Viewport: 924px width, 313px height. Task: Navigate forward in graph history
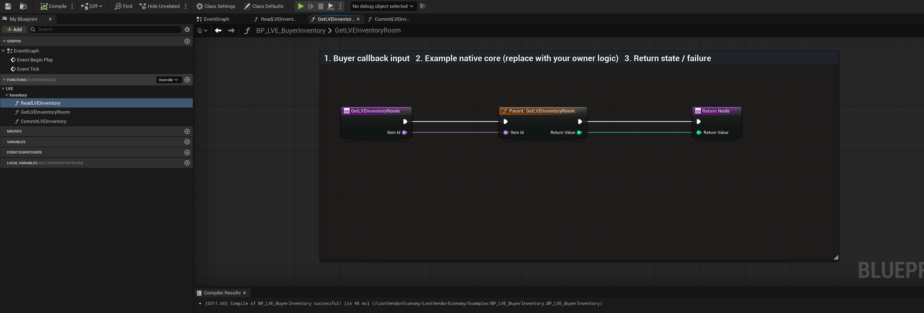click(x=231, y=30)
